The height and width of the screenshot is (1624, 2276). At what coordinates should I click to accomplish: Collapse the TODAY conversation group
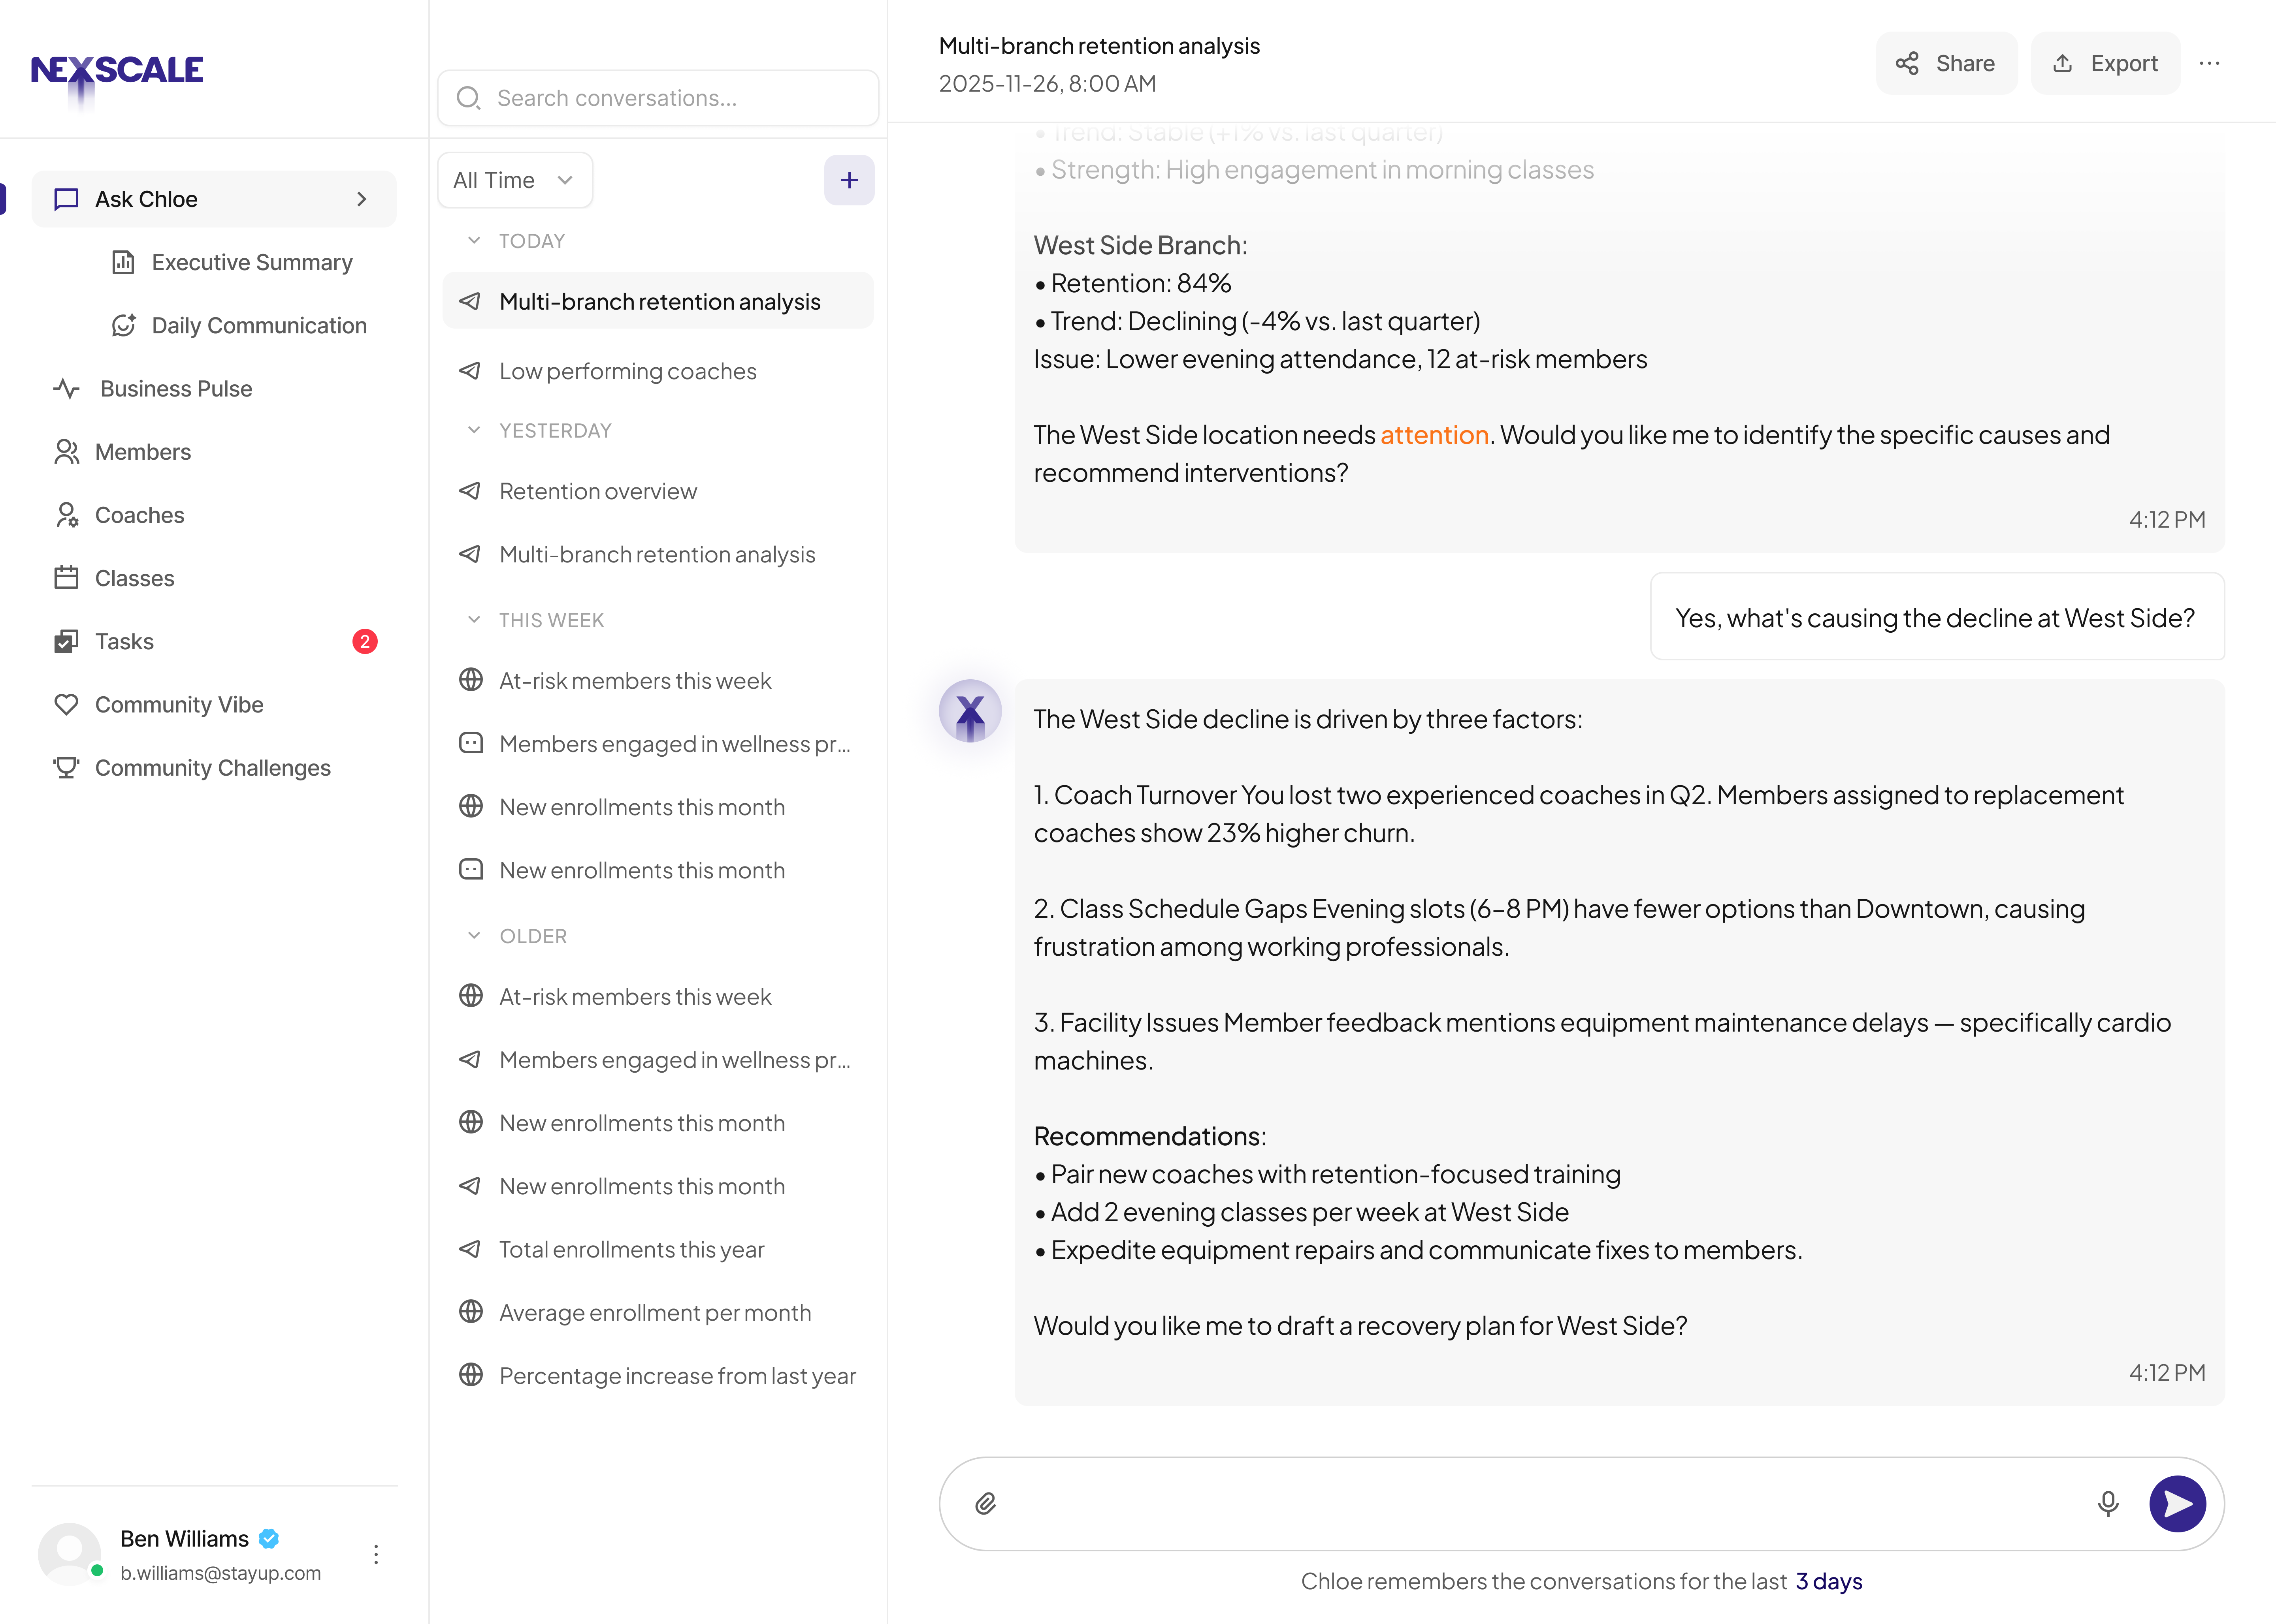click(x=474, y=241)
